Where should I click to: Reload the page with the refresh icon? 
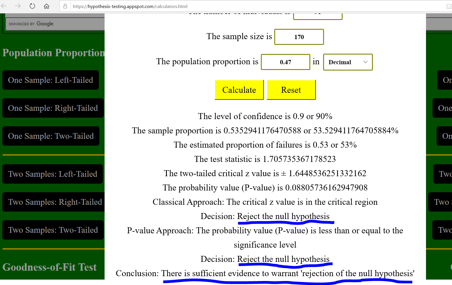32,6
